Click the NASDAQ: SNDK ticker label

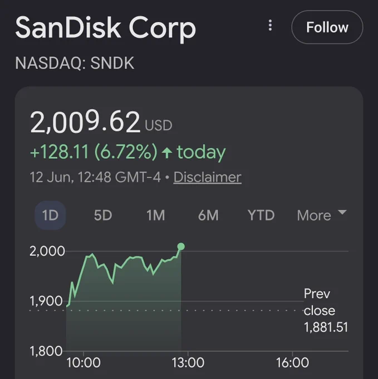click(x=75, y=63)
